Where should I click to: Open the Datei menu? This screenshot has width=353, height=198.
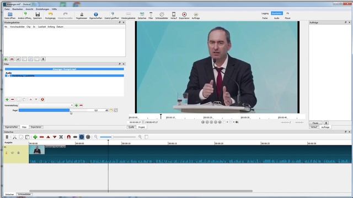pos(7,9)
